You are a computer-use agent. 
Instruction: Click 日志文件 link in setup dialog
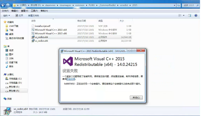pos(71,79)
